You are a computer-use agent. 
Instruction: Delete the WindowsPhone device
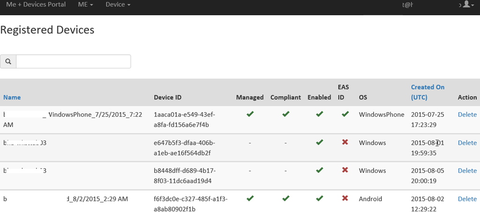click(467, 114)
